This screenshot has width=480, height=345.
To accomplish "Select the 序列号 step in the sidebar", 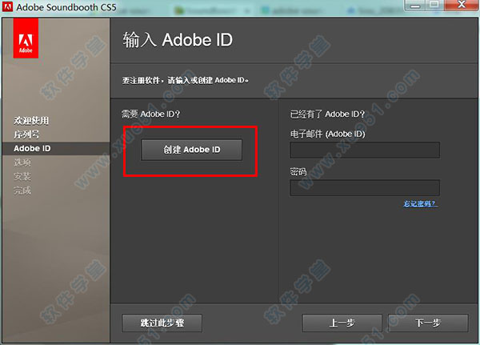I will coord(26,134).
